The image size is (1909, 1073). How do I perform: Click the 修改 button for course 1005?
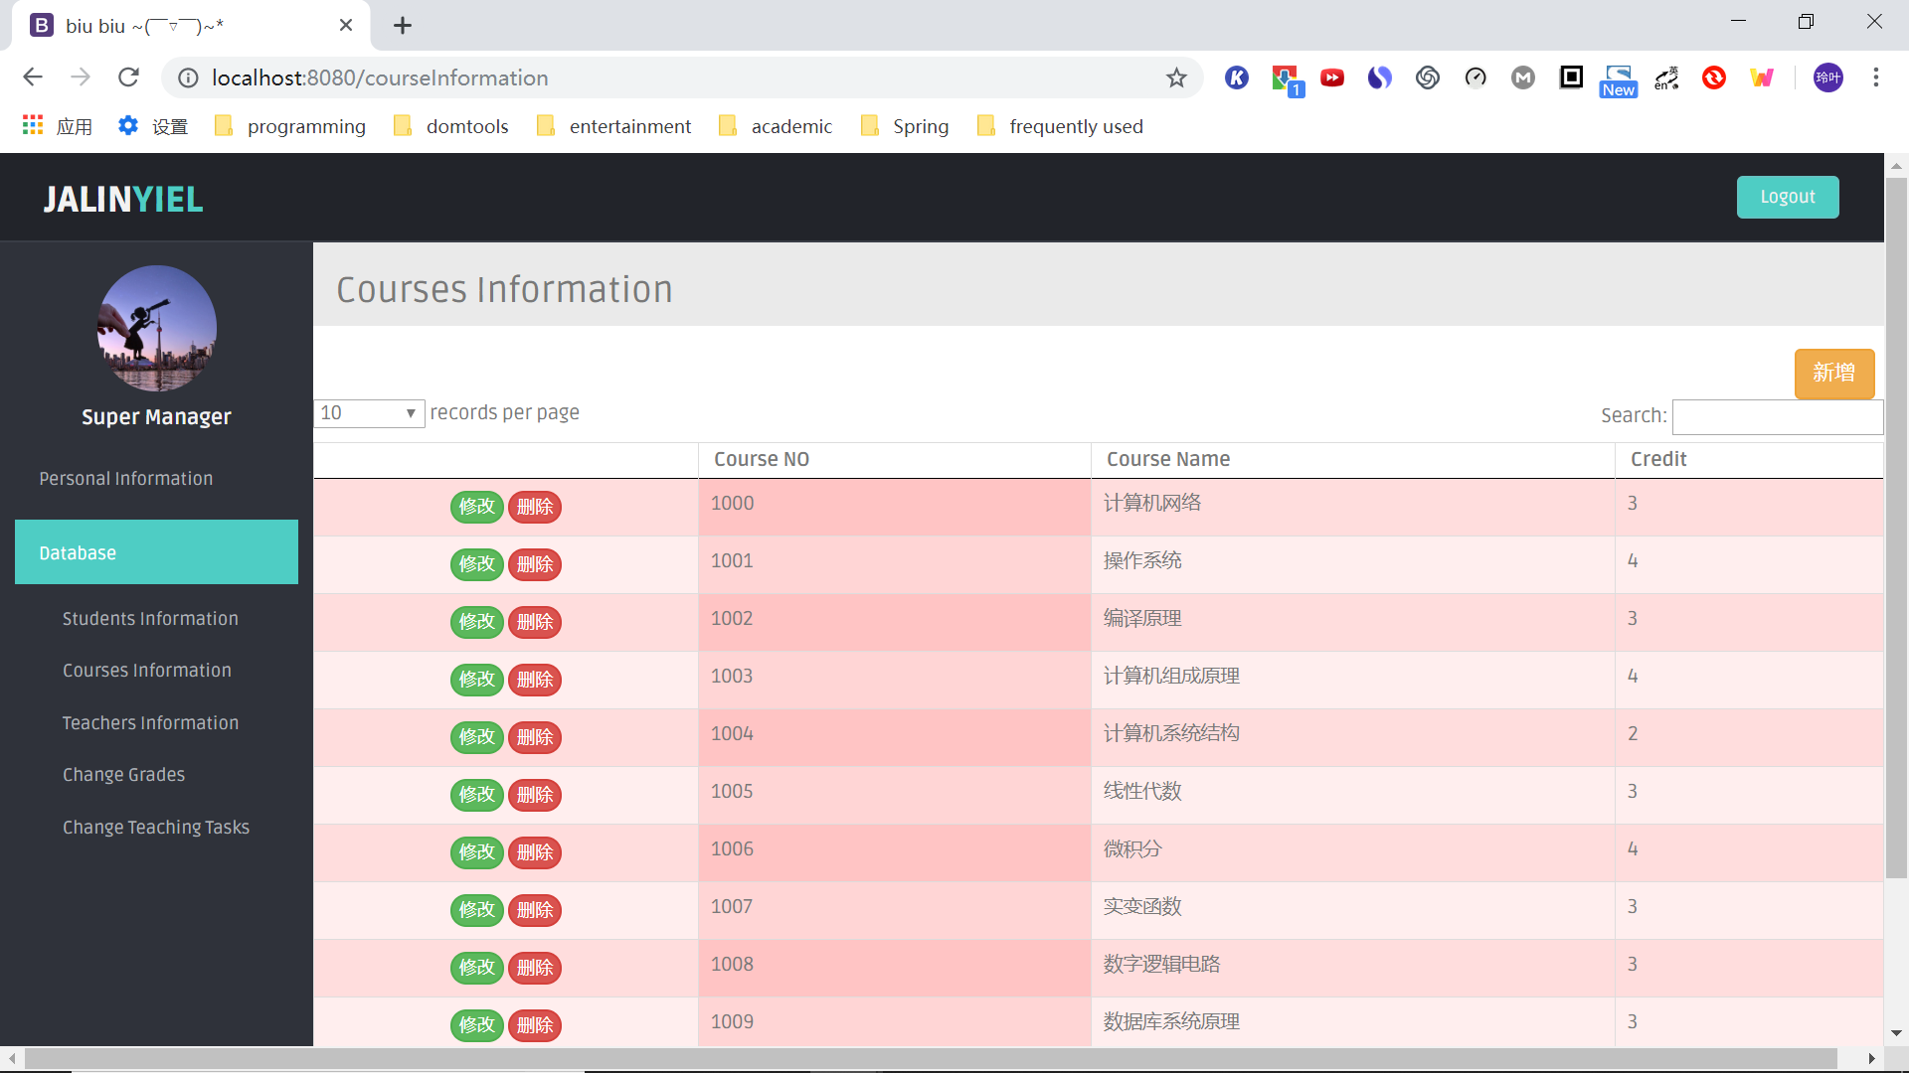476,795
